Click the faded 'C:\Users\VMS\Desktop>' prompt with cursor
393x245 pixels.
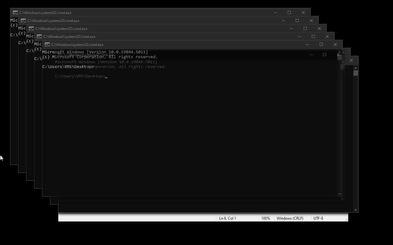[80, 76]
